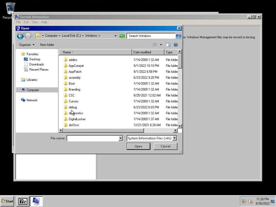Viewport: 276px width, 207px height.
Task: Click the Forward navigation arrow
Action: tap(28, 36)
